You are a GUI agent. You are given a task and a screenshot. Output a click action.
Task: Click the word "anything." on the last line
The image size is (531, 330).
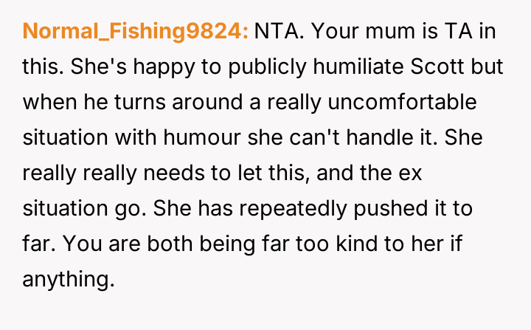click(x=69, y=278)
